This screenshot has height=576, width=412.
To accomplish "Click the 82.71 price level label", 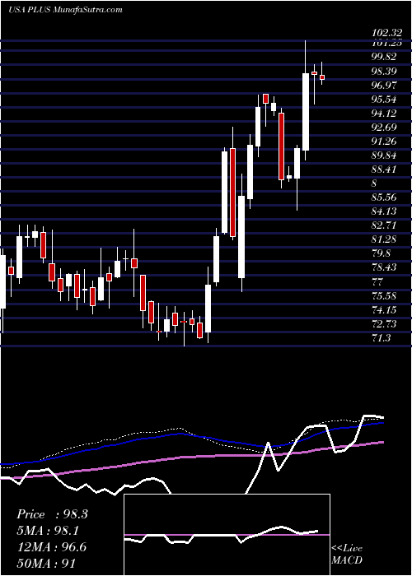I will coord(385,225).
